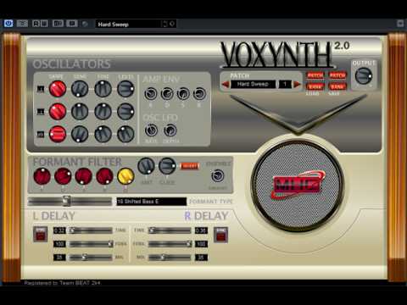Click the L Delay time value 0.32 field

pos(59,230)
